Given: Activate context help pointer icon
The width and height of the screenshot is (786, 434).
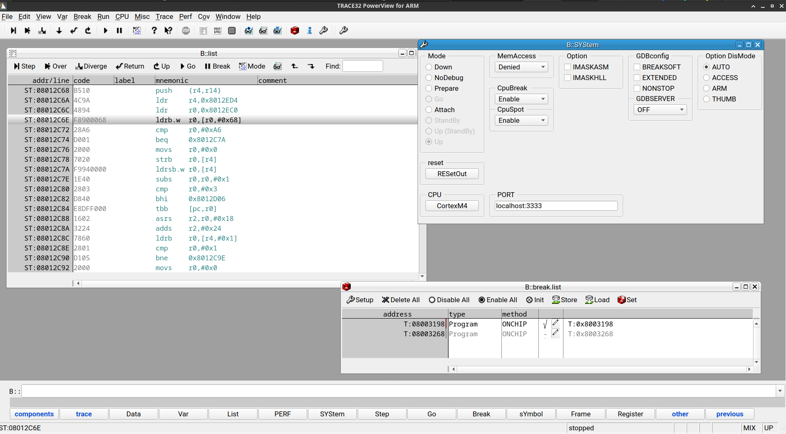Looking at the screenshot, I should [168, 30].
